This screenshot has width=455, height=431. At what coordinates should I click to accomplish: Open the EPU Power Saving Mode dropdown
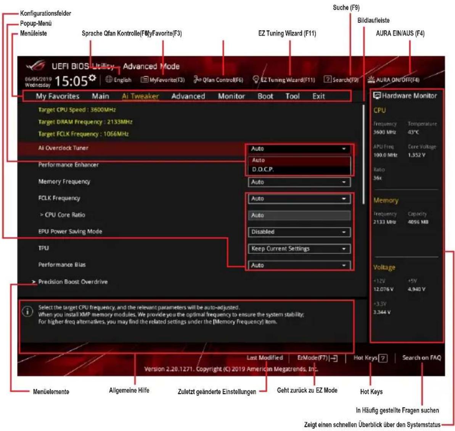pyautogui.click(x=299, y=232)
